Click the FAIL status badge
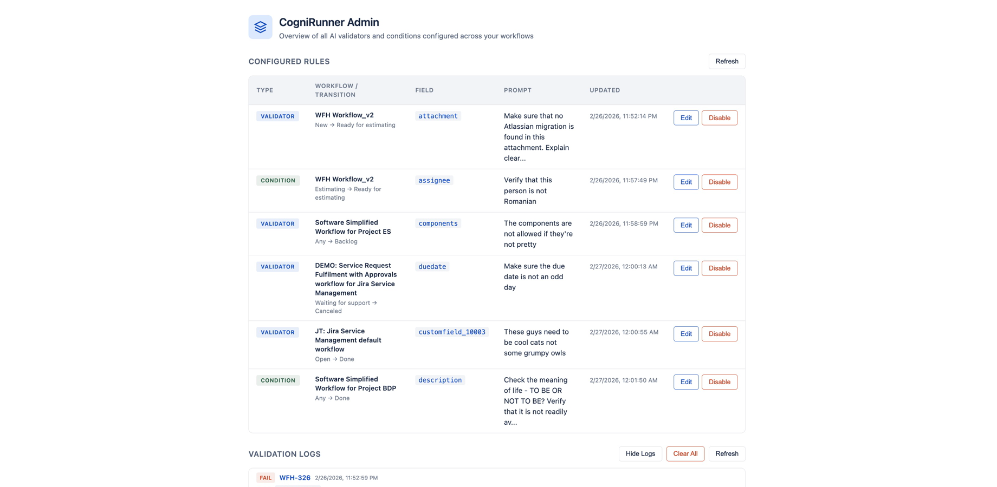This screenshot has height=487, width=997. click(266, 478)
